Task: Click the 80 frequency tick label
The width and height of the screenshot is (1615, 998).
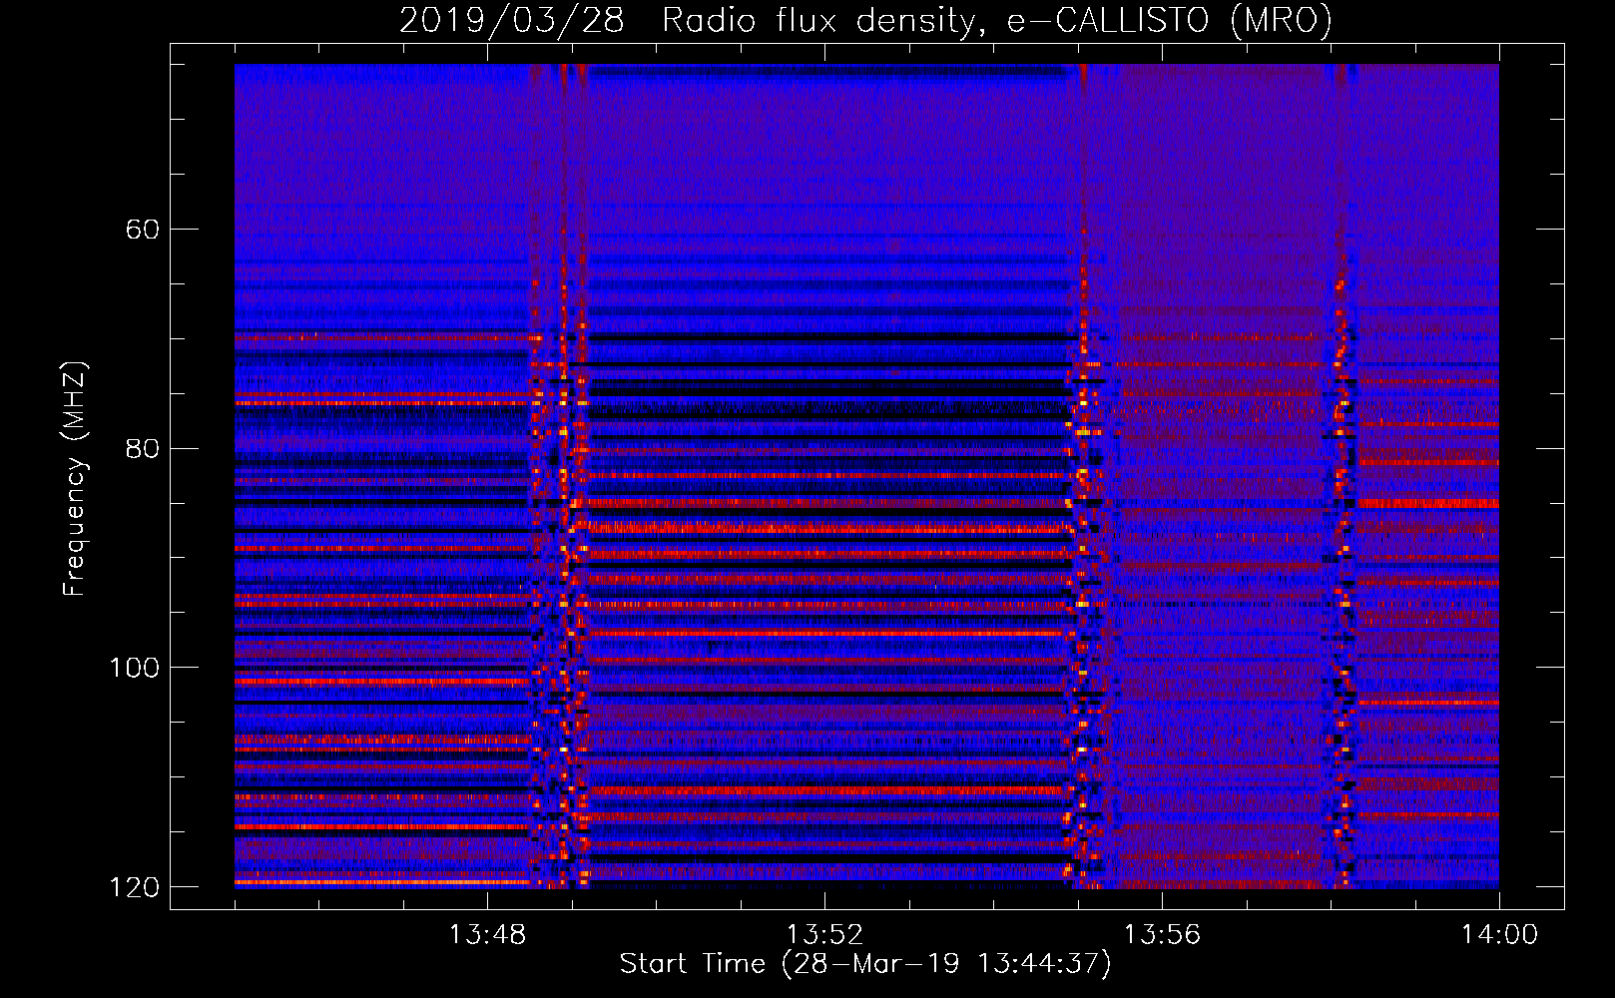Action: (x=142, y=448)
